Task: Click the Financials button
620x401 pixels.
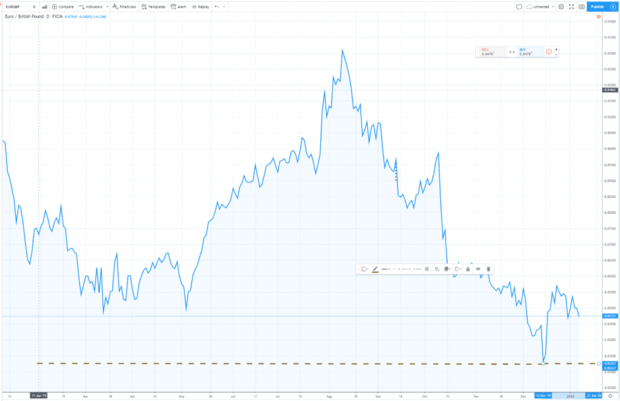Action: (124, 7)
